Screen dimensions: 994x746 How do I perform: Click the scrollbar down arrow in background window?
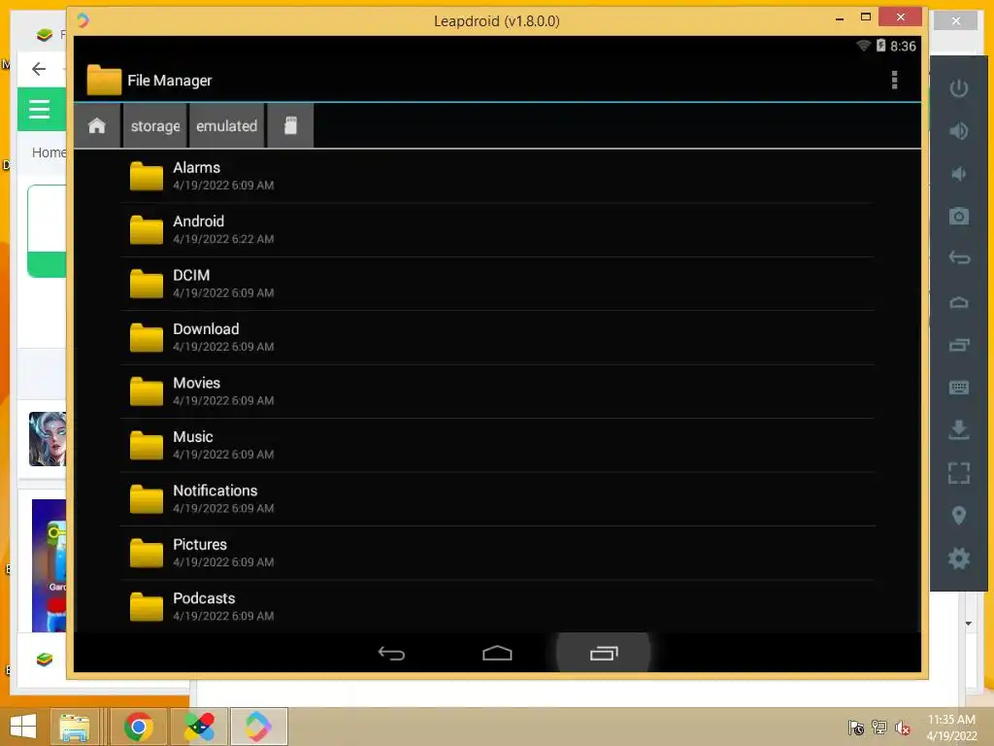(968, 623)
